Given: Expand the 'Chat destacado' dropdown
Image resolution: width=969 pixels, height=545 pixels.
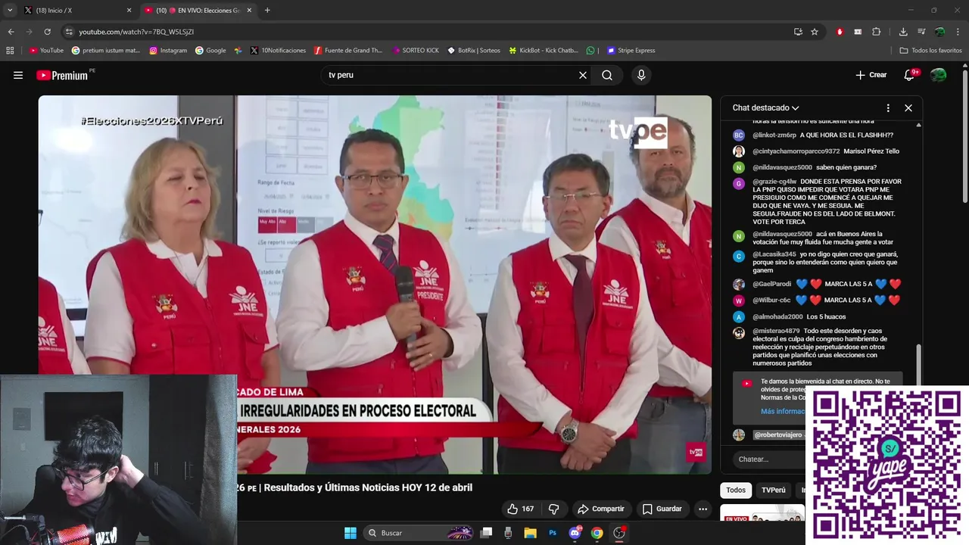Looking at the screenshot, I should click(765, 107).
